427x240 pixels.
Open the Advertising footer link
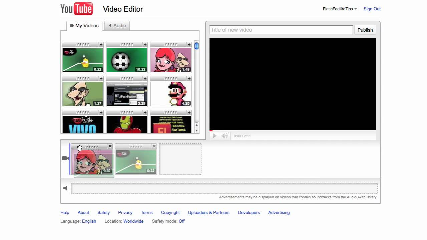click(279, 212)
